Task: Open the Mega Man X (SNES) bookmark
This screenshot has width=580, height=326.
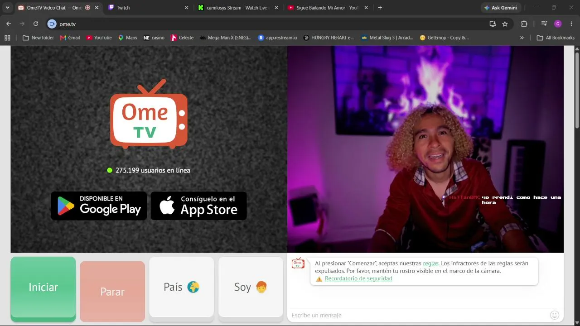Action: (x=225, y=38)
